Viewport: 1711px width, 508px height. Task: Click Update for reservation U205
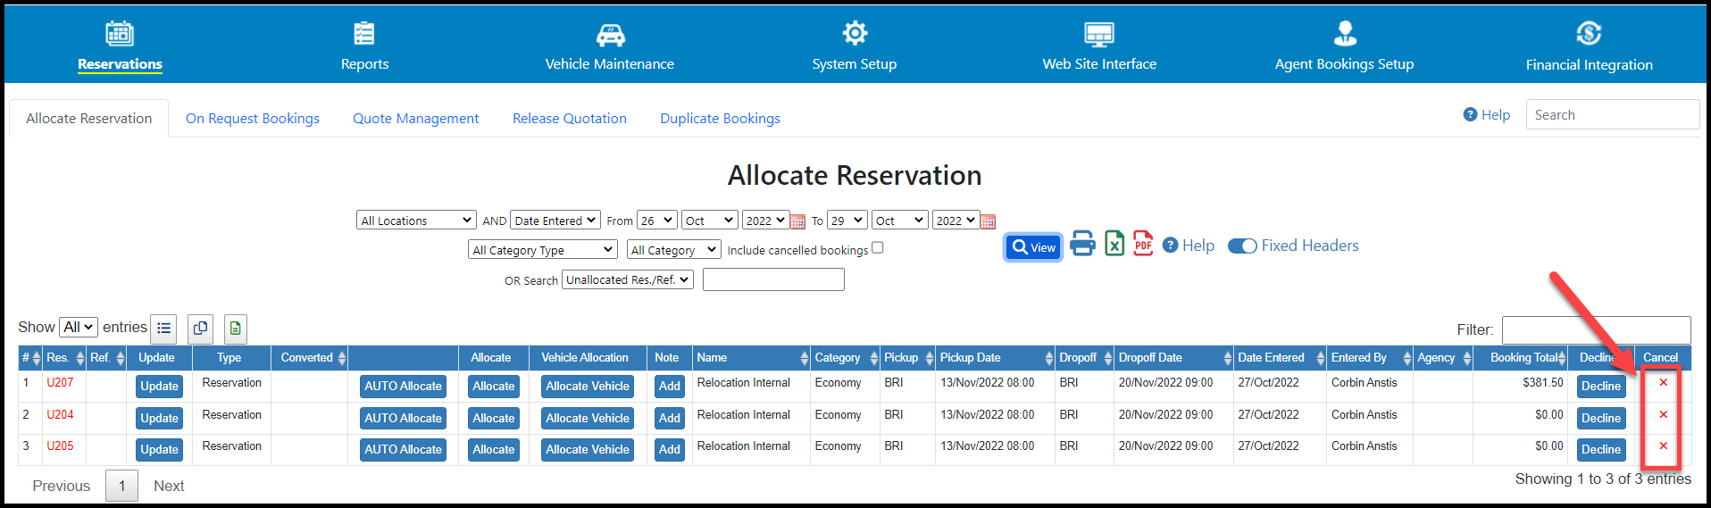coord(159,449)
